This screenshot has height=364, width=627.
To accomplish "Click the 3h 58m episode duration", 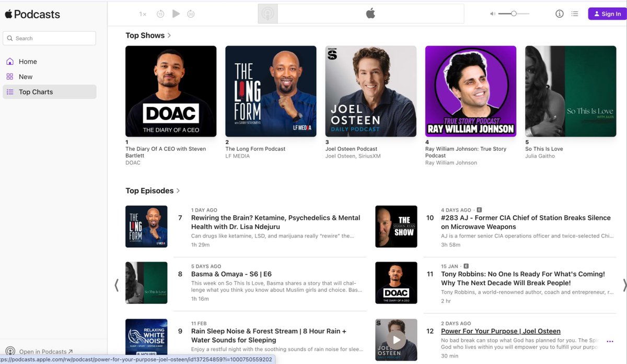I will [x=450, y=245].
